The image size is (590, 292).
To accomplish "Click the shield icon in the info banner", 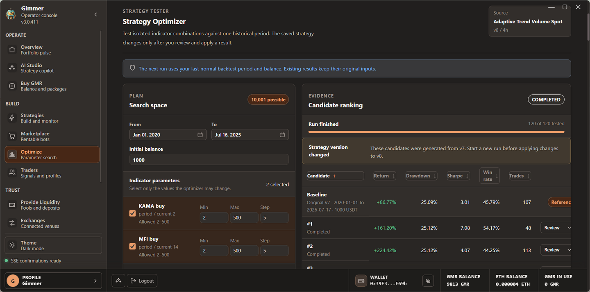I will [132, 68].
